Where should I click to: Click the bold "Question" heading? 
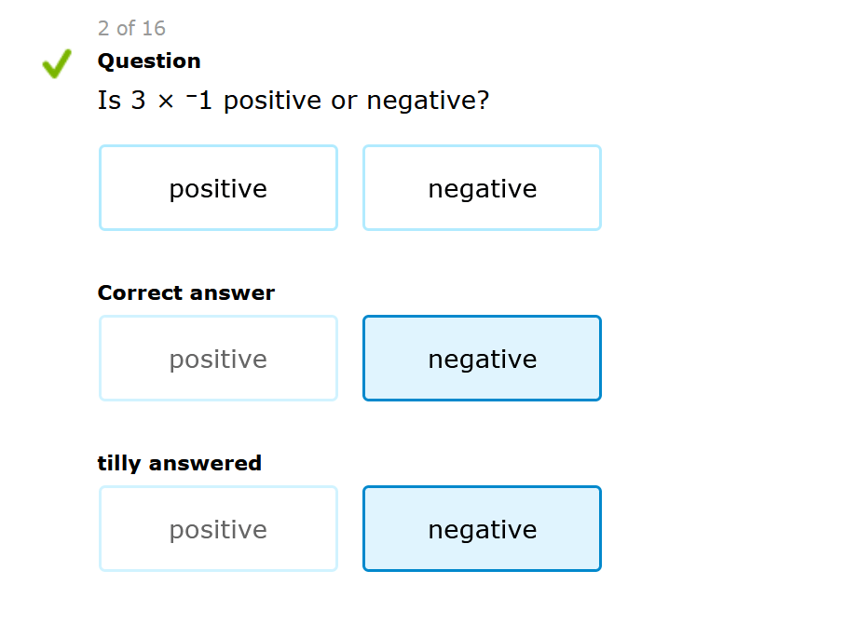click(x=149, y=61)
